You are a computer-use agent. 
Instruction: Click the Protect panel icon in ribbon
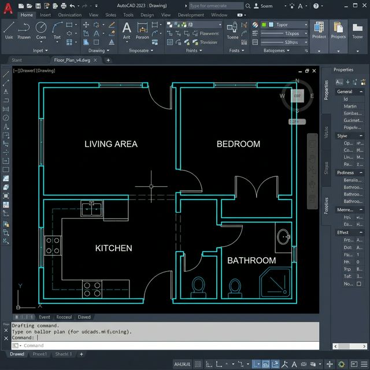319,27
